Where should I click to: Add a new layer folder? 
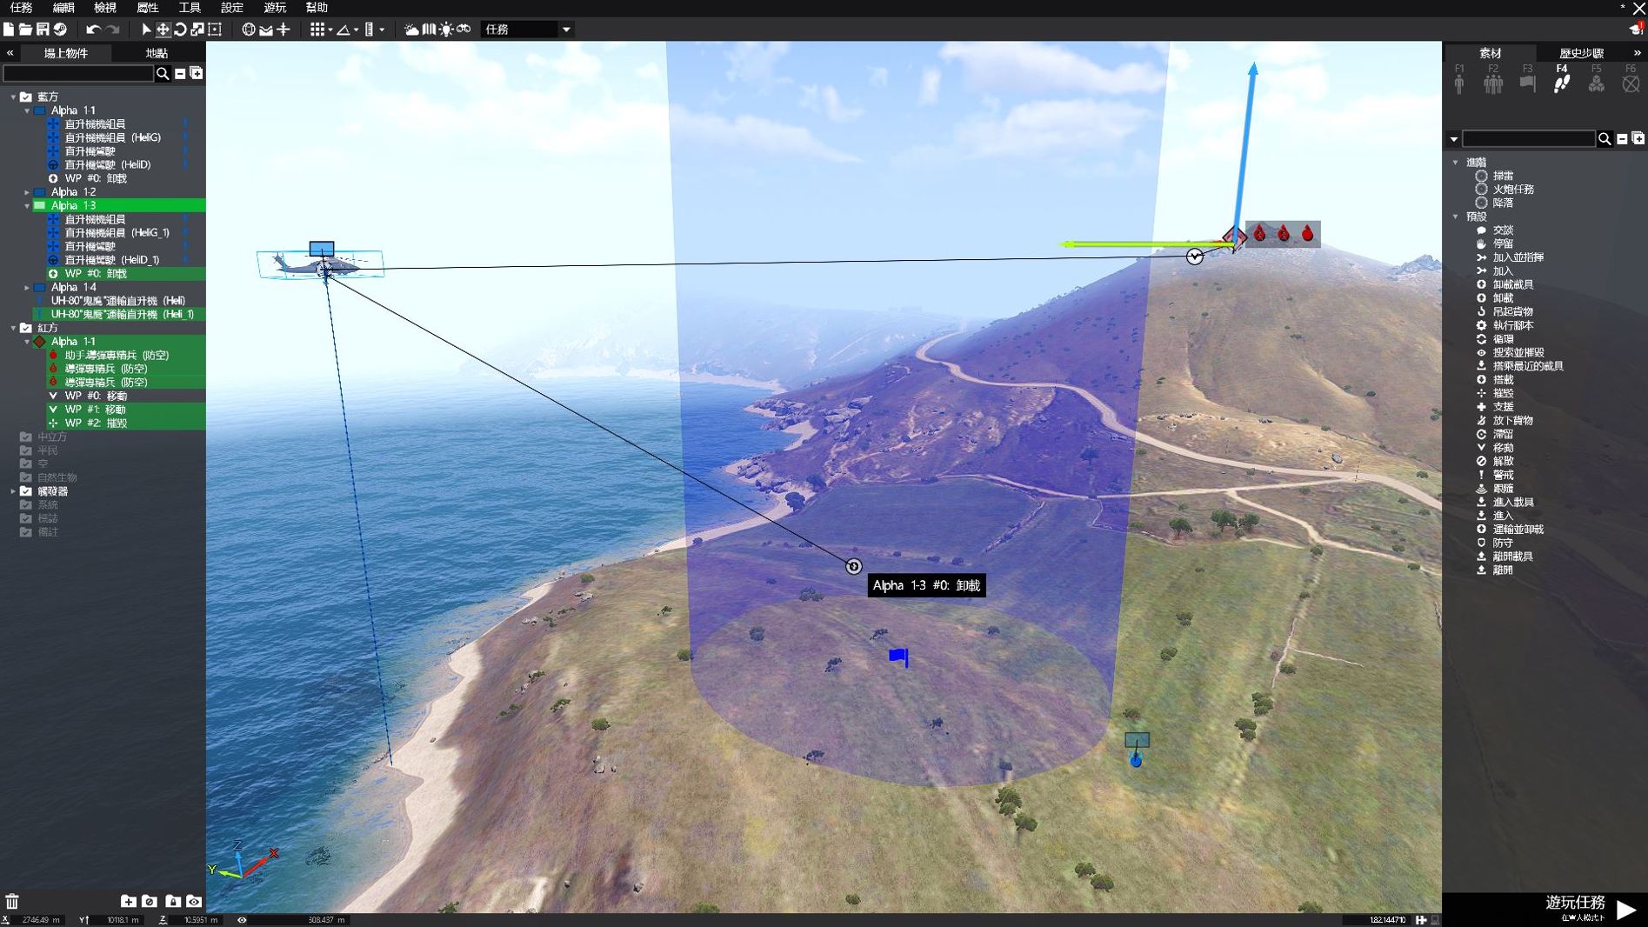[x=128, y=901]
